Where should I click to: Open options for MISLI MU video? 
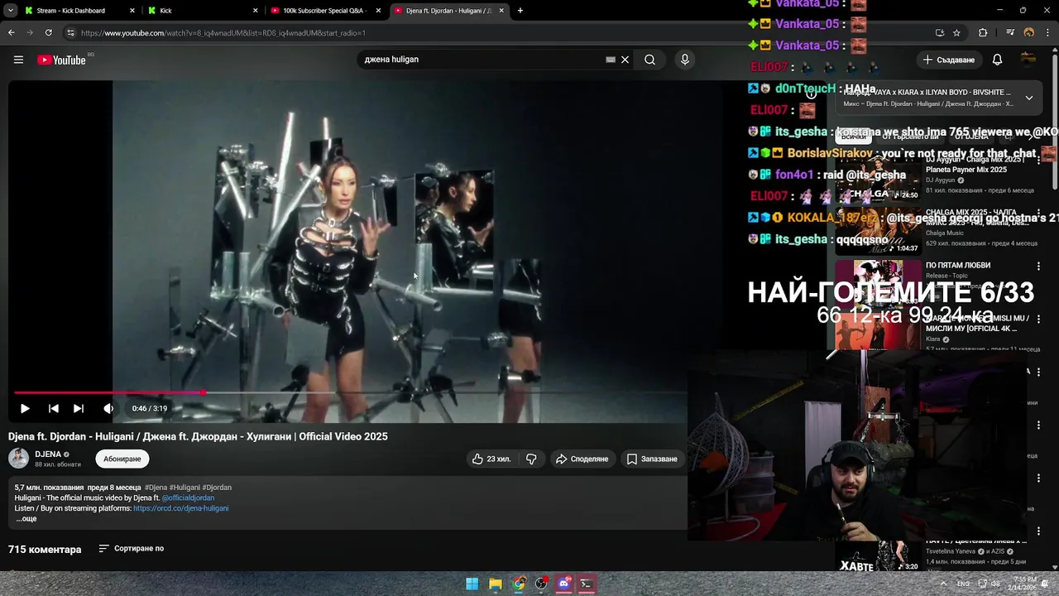click(1038, 320)
